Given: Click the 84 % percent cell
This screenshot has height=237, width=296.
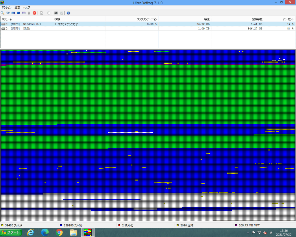Looking at the screenshot, I should [x=290, y=29].
